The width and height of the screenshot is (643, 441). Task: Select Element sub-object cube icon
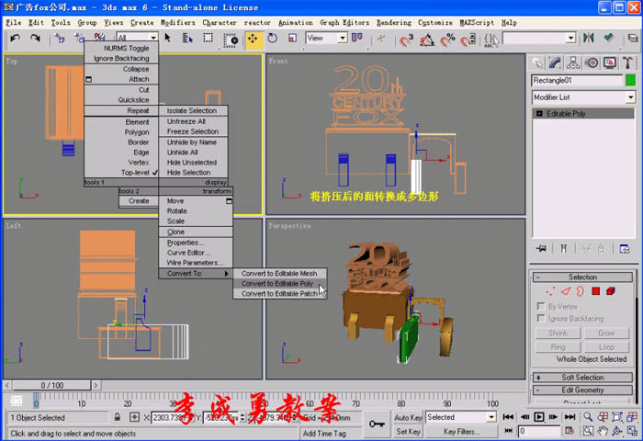tap(611, 291)
